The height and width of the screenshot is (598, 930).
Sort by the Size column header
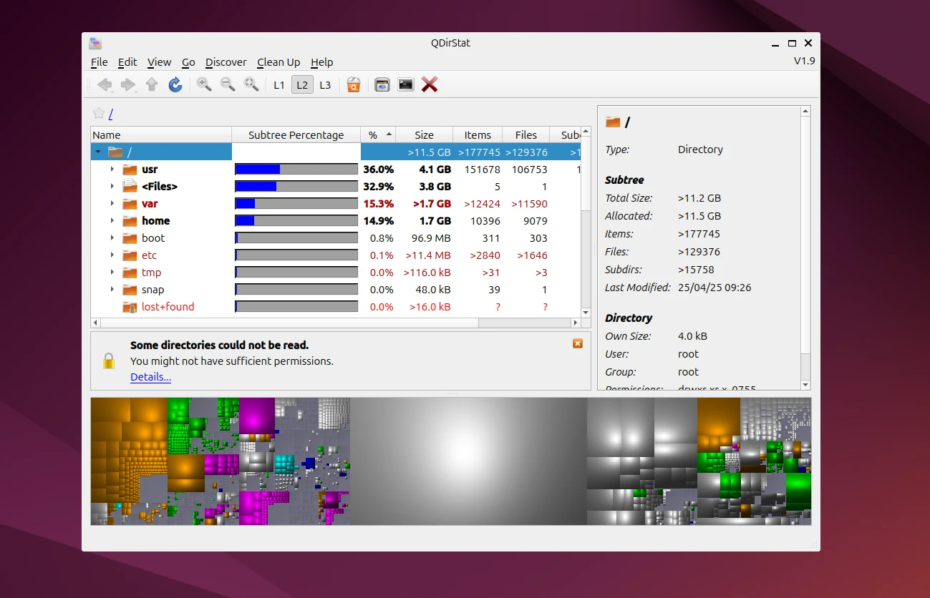point(424,135)
